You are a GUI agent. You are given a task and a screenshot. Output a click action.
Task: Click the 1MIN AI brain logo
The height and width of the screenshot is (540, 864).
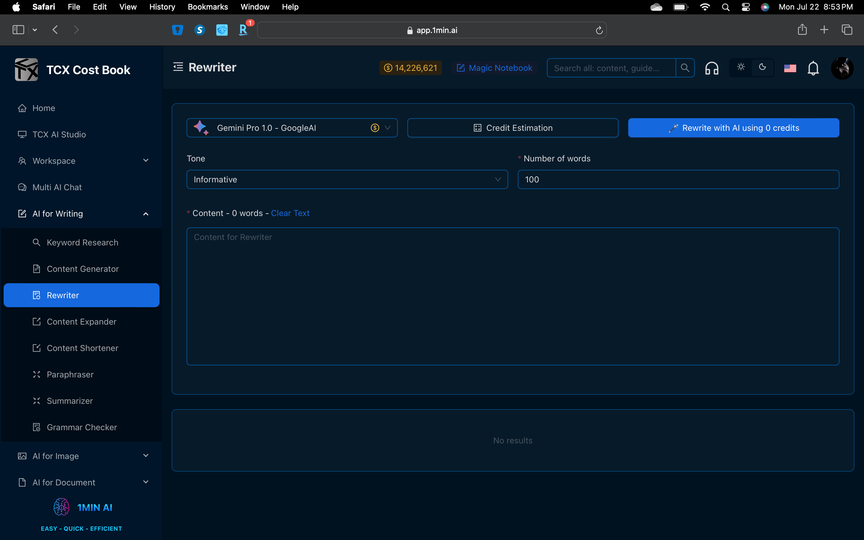coord(61,507)
